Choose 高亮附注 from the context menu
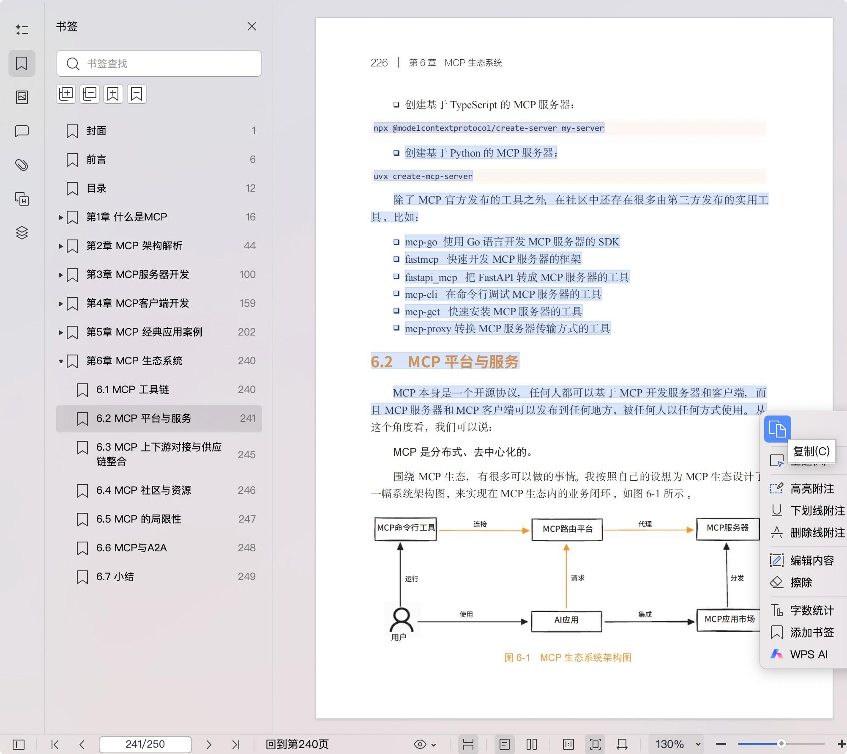847x754 pixels. pos(811,489)
